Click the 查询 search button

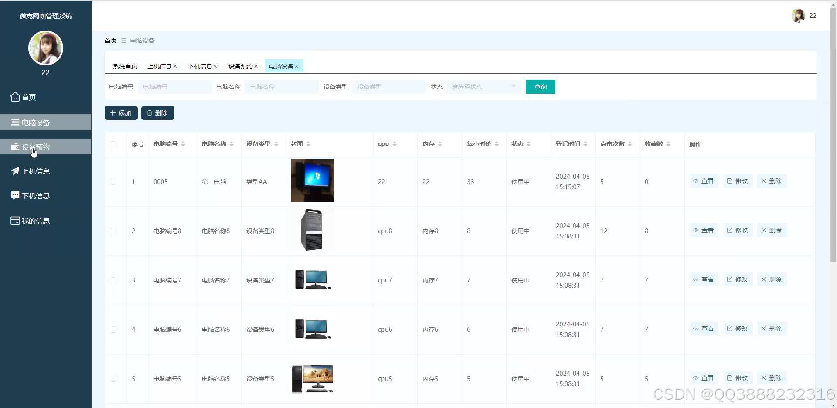pyautogui.click(x=541, y=87)
